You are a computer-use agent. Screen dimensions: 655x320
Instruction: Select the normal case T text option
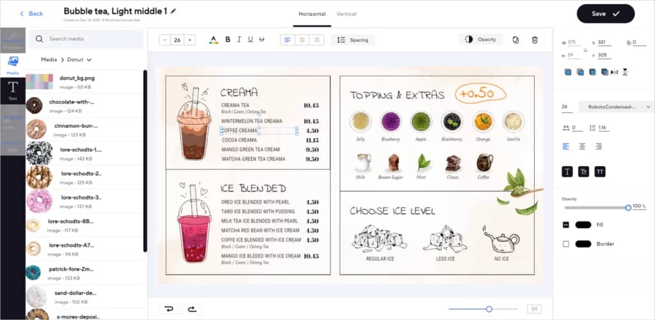click(567, 171)
